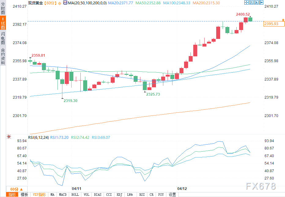Click the 设置 settings button
Viewport: 285px width, 197px height.
coord(172,195)
